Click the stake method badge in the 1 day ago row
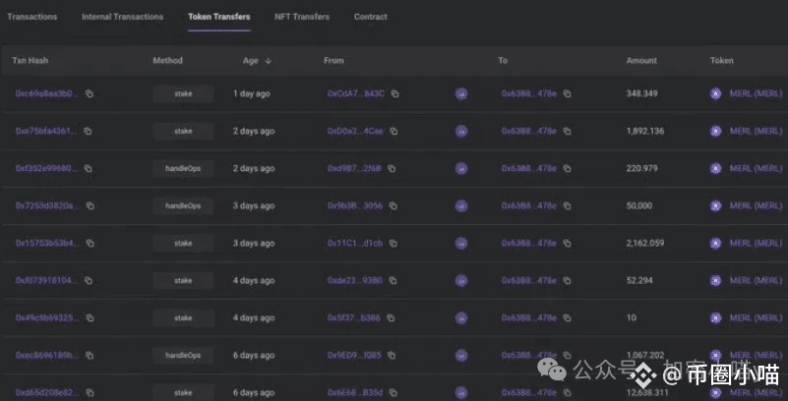The width and height of the screenshot is (788, 401). [x=183, y=93]
